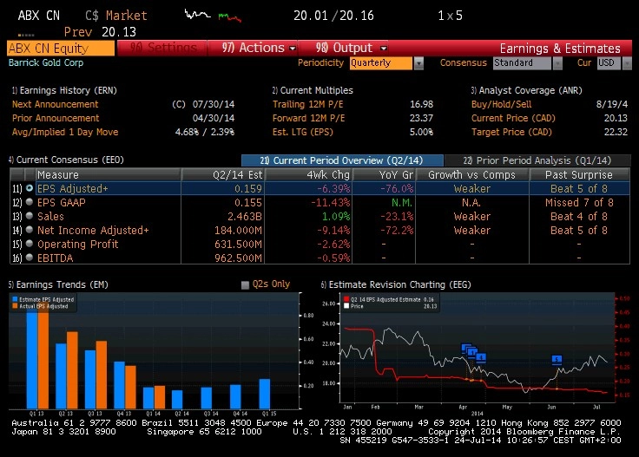The height and width of the screenshot is (457, 639).
Task: Click the Est. LTG (EPS) label
Action: [x=303, y=132]
